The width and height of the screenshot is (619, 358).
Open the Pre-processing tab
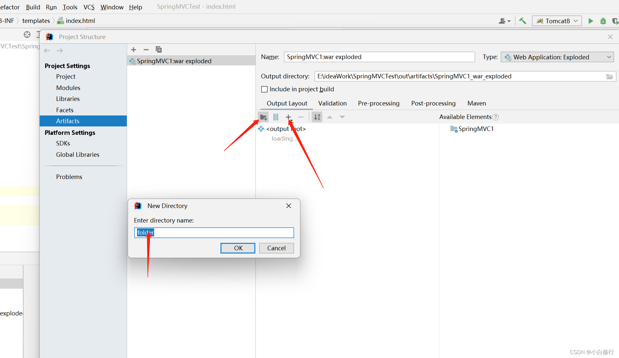point(379,103)
